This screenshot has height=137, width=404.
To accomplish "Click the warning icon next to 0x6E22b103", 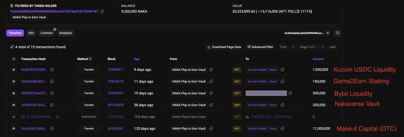I will (x=247, y=117).
